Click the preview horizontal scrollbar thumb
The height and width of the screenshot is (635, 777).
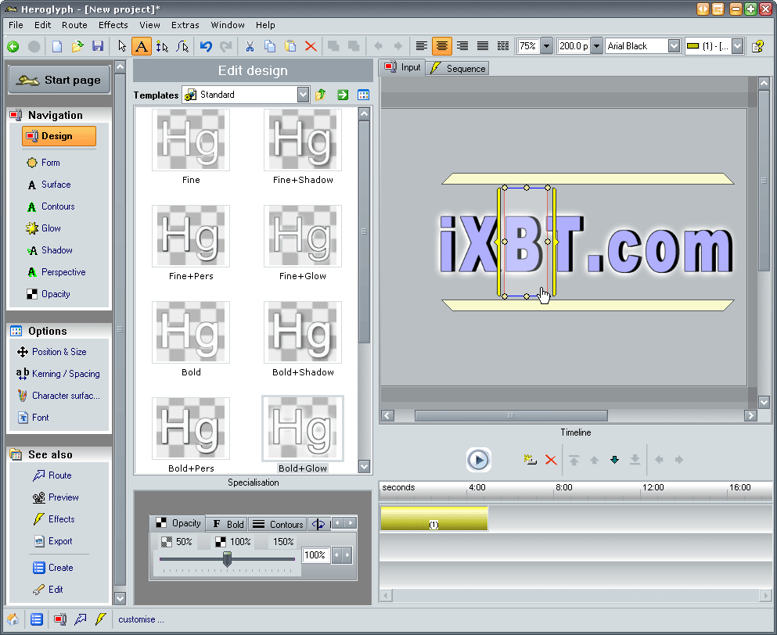511,415
